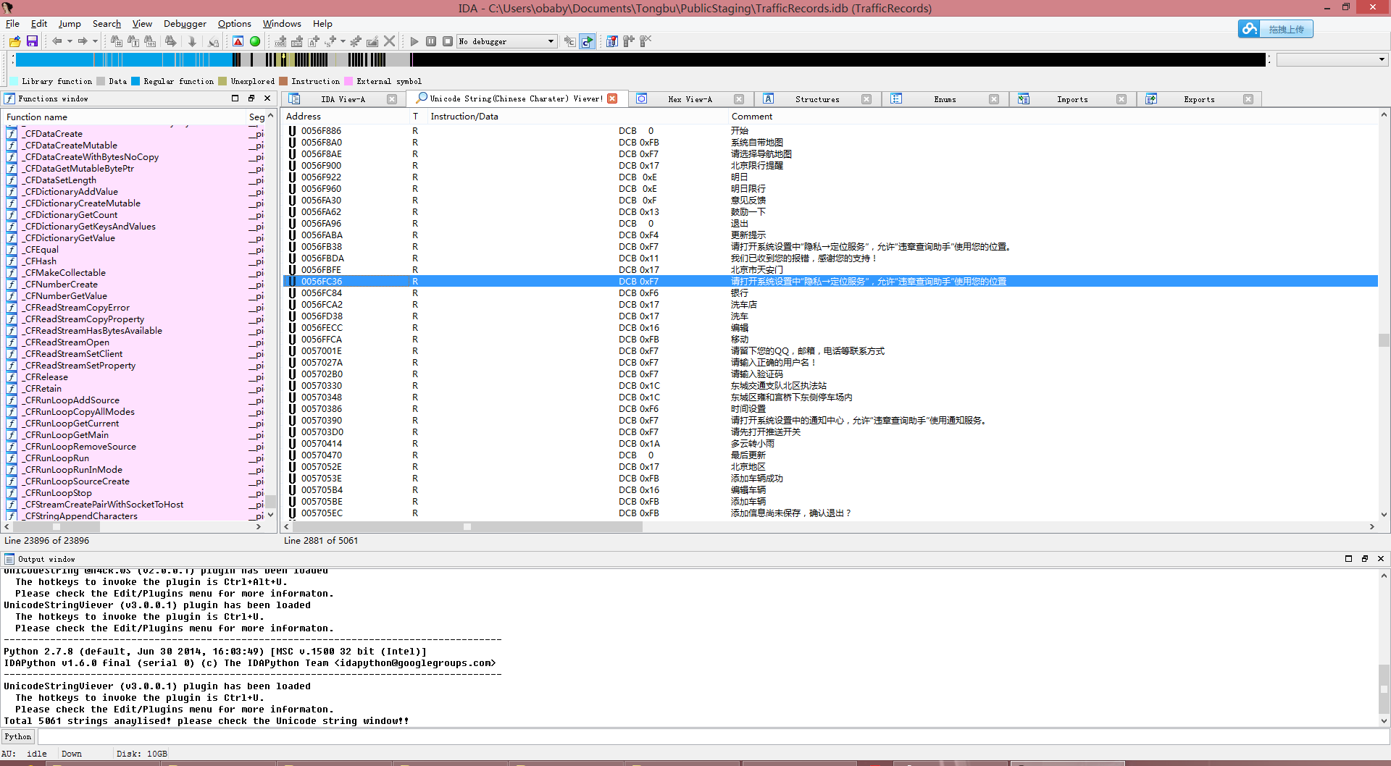Image resolution: width=1391 pixels, height=766 pixels.
Task: Click the binary sequence search icon
Action: click(x=150, y=41)
